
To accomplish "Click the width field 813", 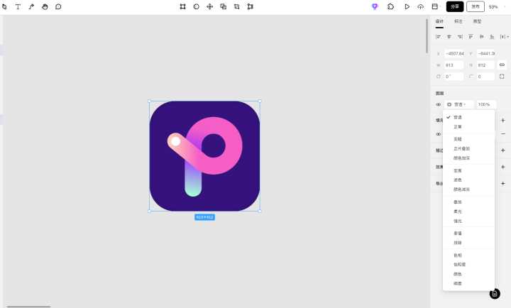I will pos(454,65).
